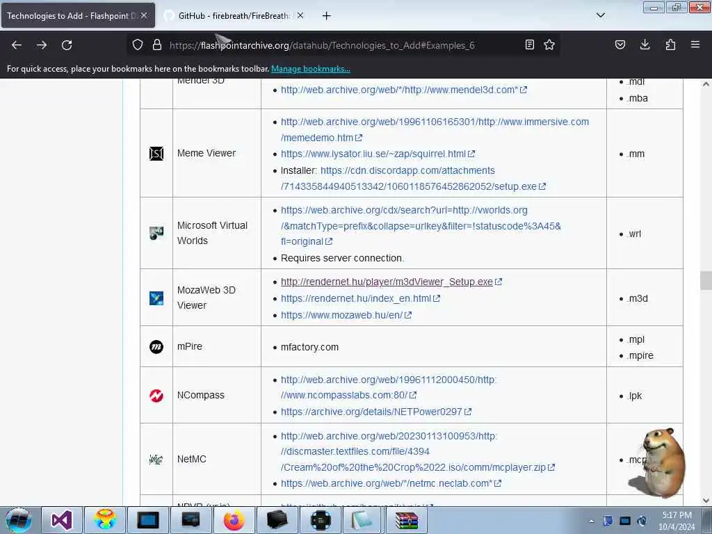Click the NetMC logo icon
712x534 pixels.
coord(156,460)
